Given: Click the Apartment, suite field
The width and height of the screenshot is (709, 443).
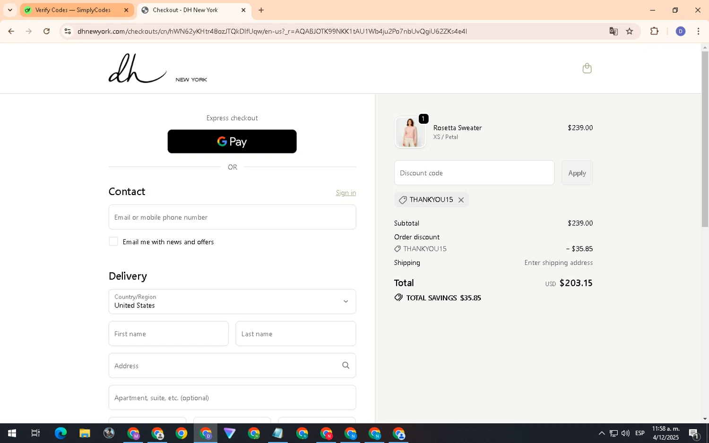Looking at the screenshot, I should (x=232, y=398).
